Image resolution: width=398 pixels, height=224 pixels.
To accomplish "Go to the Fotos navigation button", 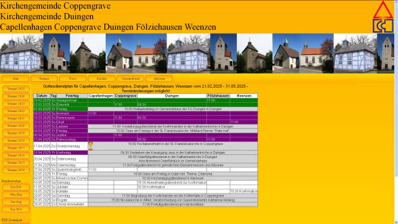I will [x=73, y=78].
